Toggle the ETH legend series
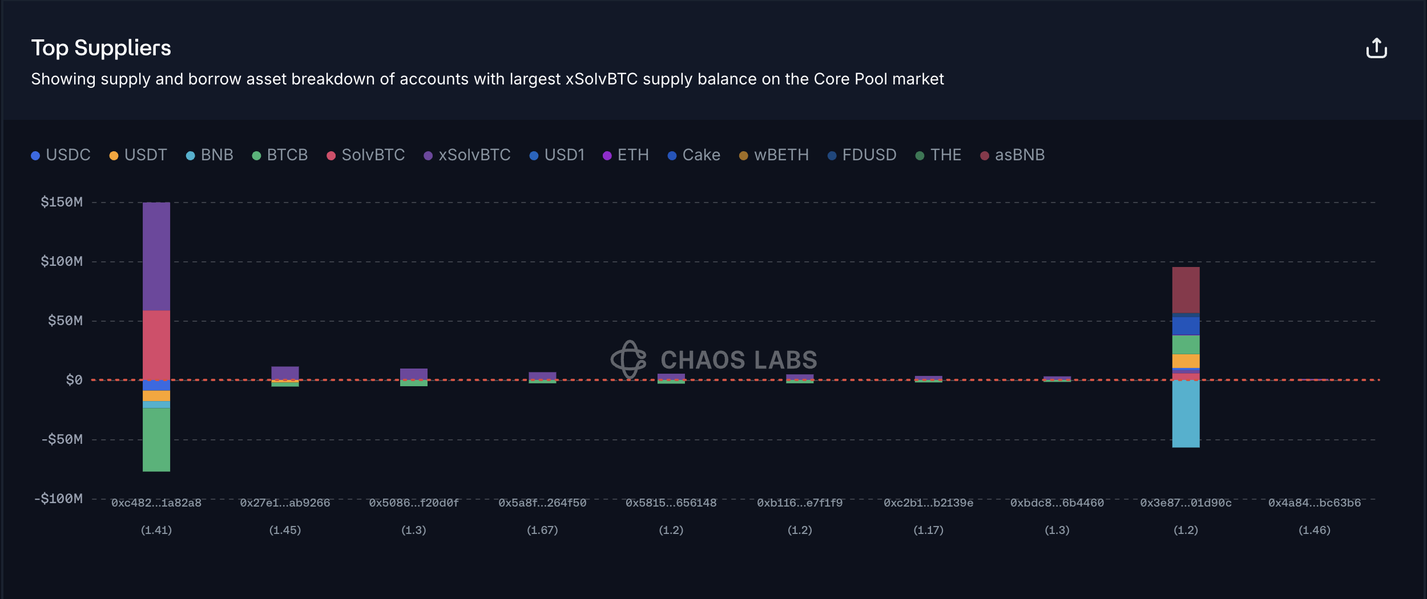 626,155
